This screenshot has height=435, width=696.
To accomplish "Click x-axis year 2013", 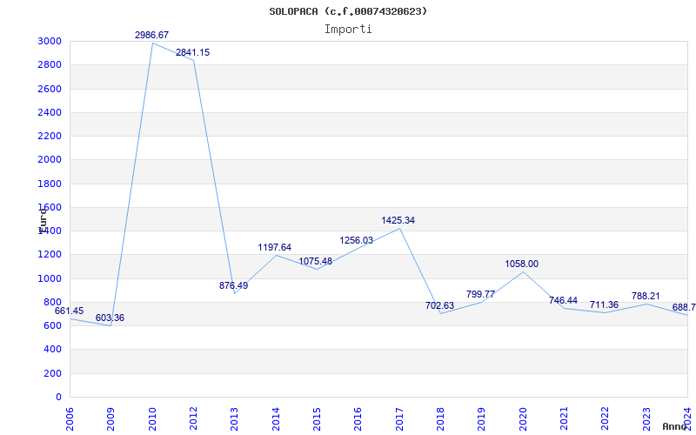I will [234, 419].
